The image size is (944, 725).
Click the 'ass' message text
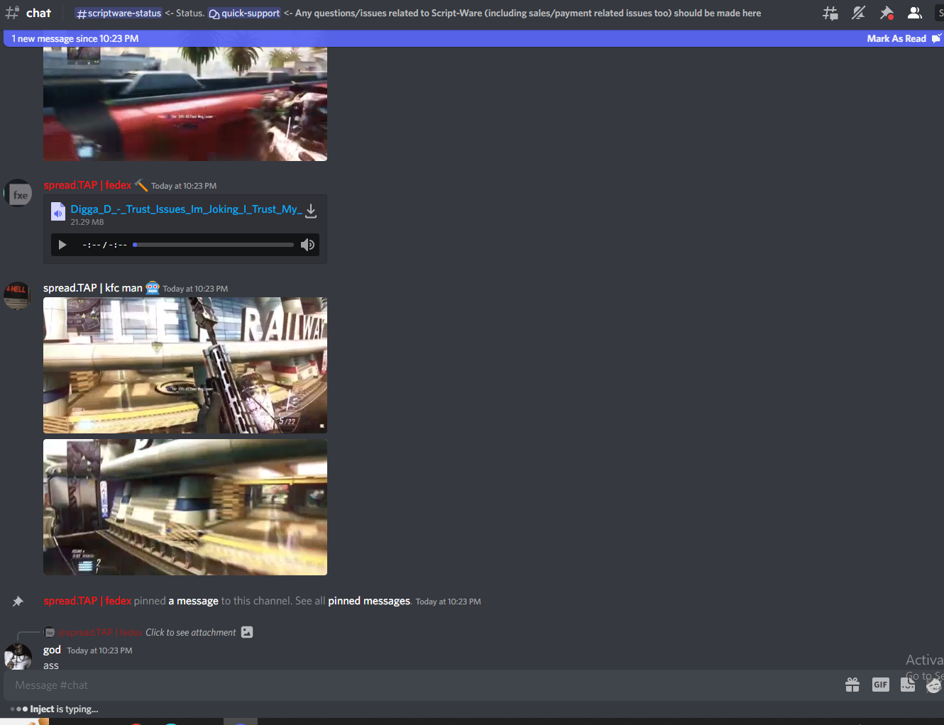click(51, 665)
